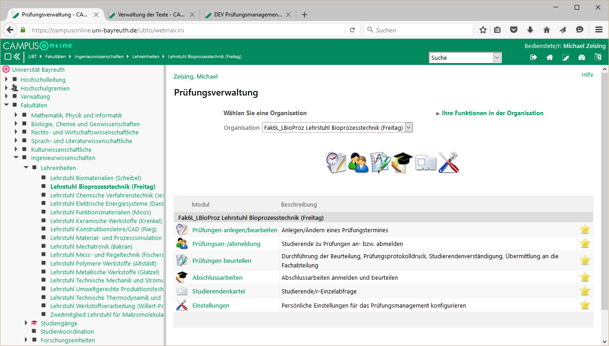Open the Suche dropdown in the header
Screen dimensions: 609x346
click(465, 58)
